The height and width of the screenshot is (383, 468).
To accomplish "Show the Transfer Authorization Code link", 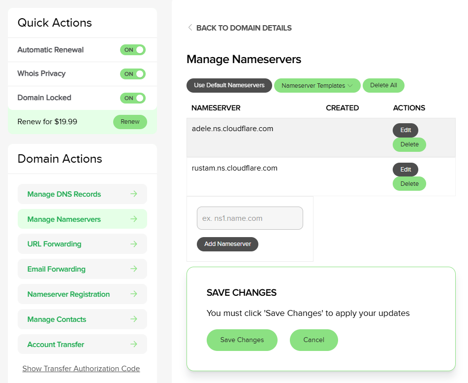I will [x=81, y=369].
